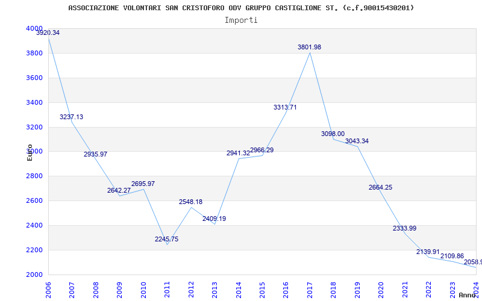The width and height of the screenshot is (482, 301).
Task: Click the 2966.29 data label
Action: point(262,150)
